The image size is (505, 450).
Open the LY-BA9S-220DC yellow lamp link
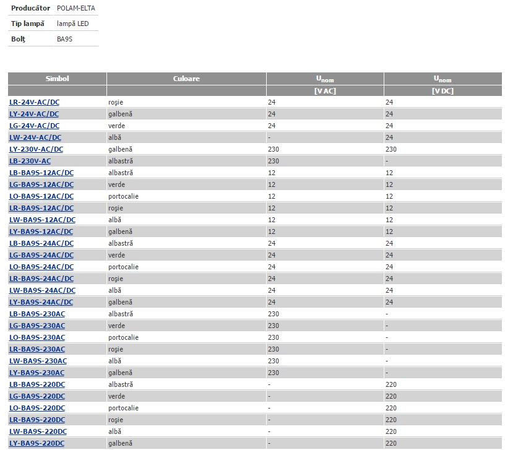click(x=37, y=443)
